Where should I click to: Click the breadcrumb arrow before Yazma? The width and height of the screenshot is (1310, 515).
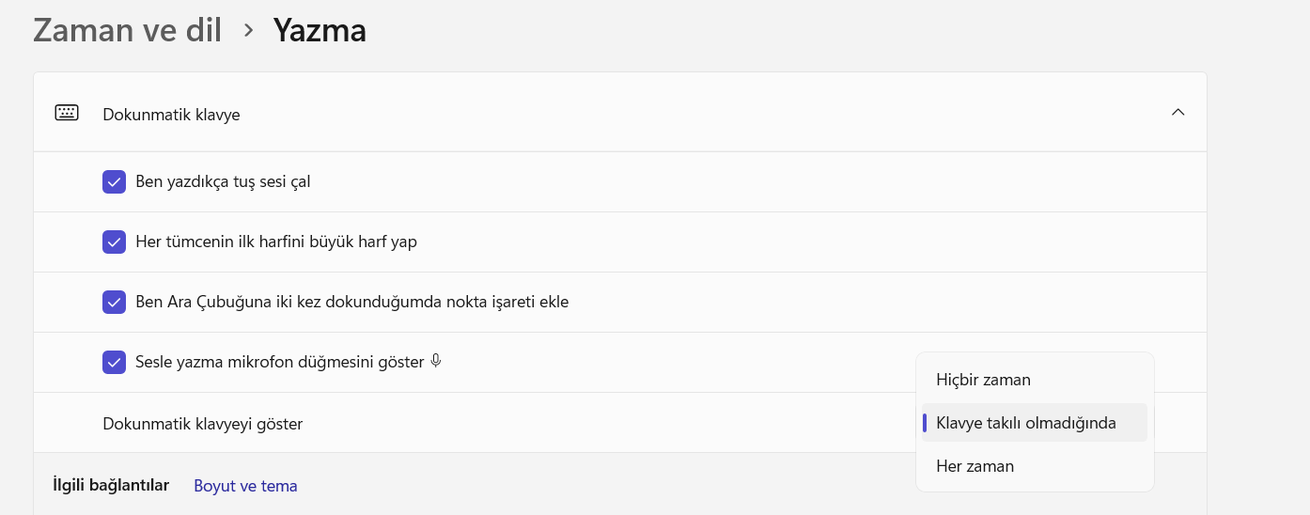click(249, 30)
